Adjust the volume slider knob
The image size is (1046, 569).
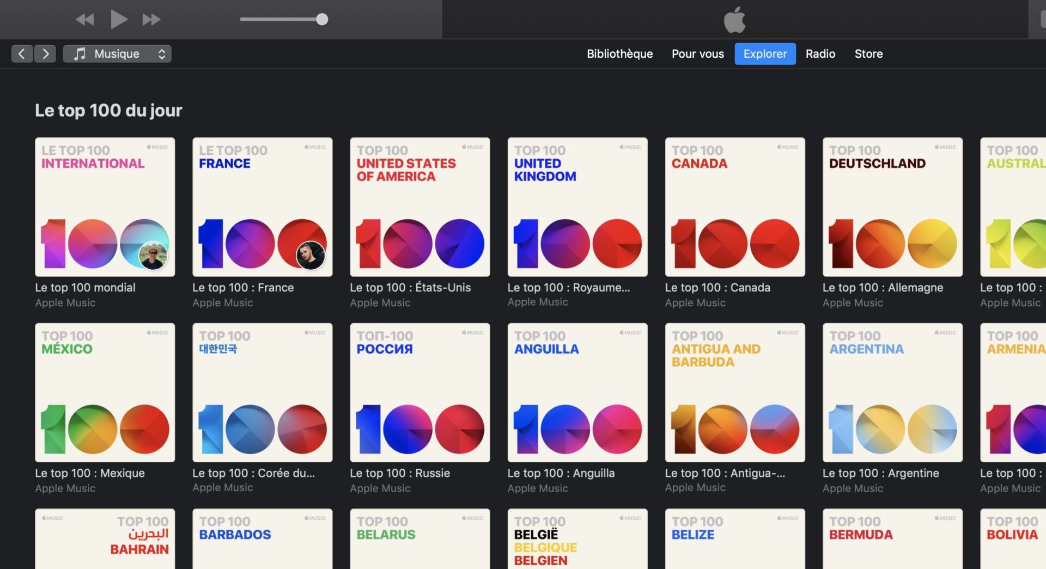coord(322,20)
